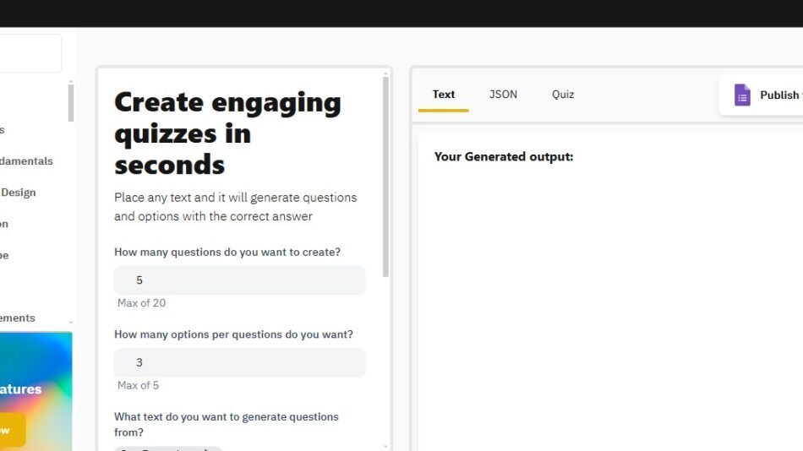Screen dimensions: 803x451
Task: Open the JSON output tab
Action: click(x=503, y=95)
